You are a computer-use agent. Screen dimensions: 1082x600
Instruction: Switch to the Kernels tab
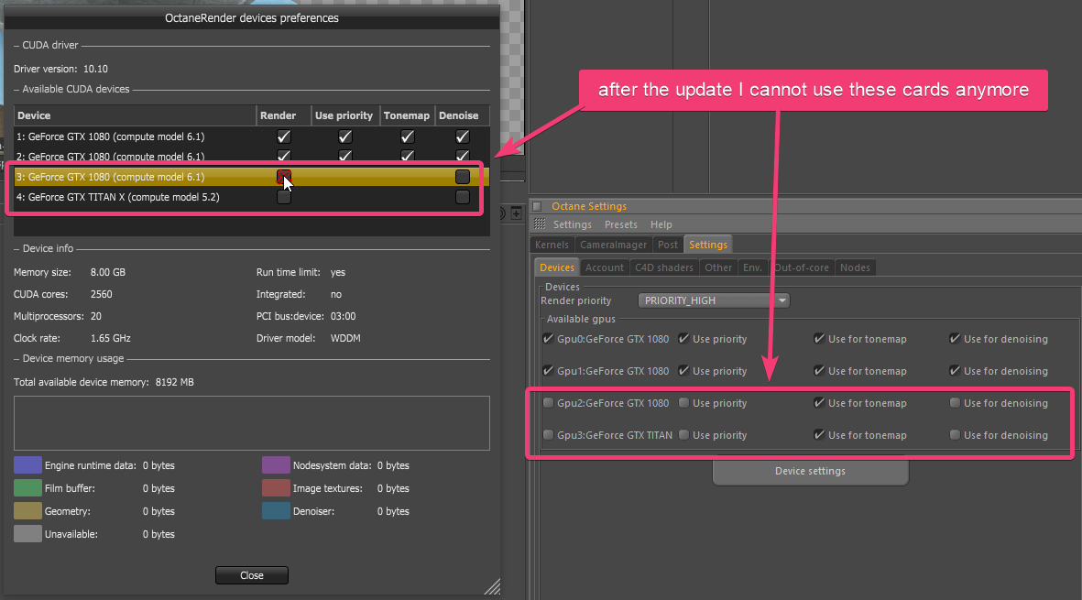tap(552, 245)
